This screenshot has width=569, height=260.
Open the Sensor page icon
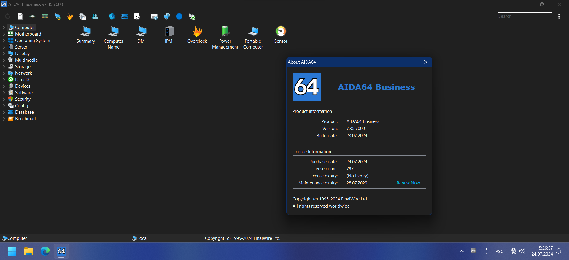(x=281, y=35)
